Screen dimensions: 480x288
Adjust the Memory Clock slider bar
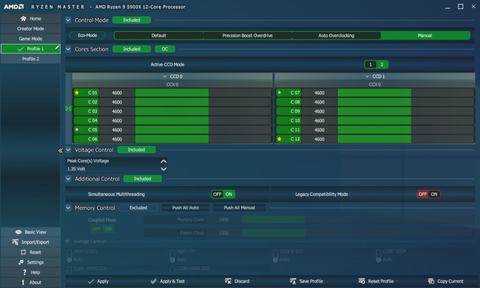tap(358, 219)
